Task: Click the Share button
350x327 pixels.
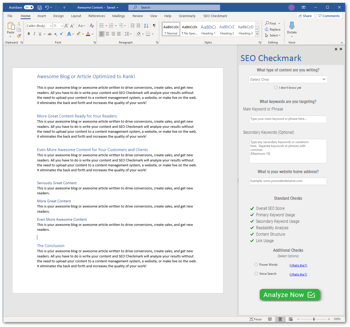Action: click(305, 16)
